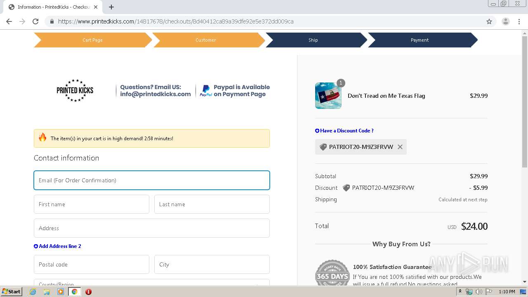The height and width of the screenshot is (297, 528).
Task: Click the City field
Action: click(212, 264)
